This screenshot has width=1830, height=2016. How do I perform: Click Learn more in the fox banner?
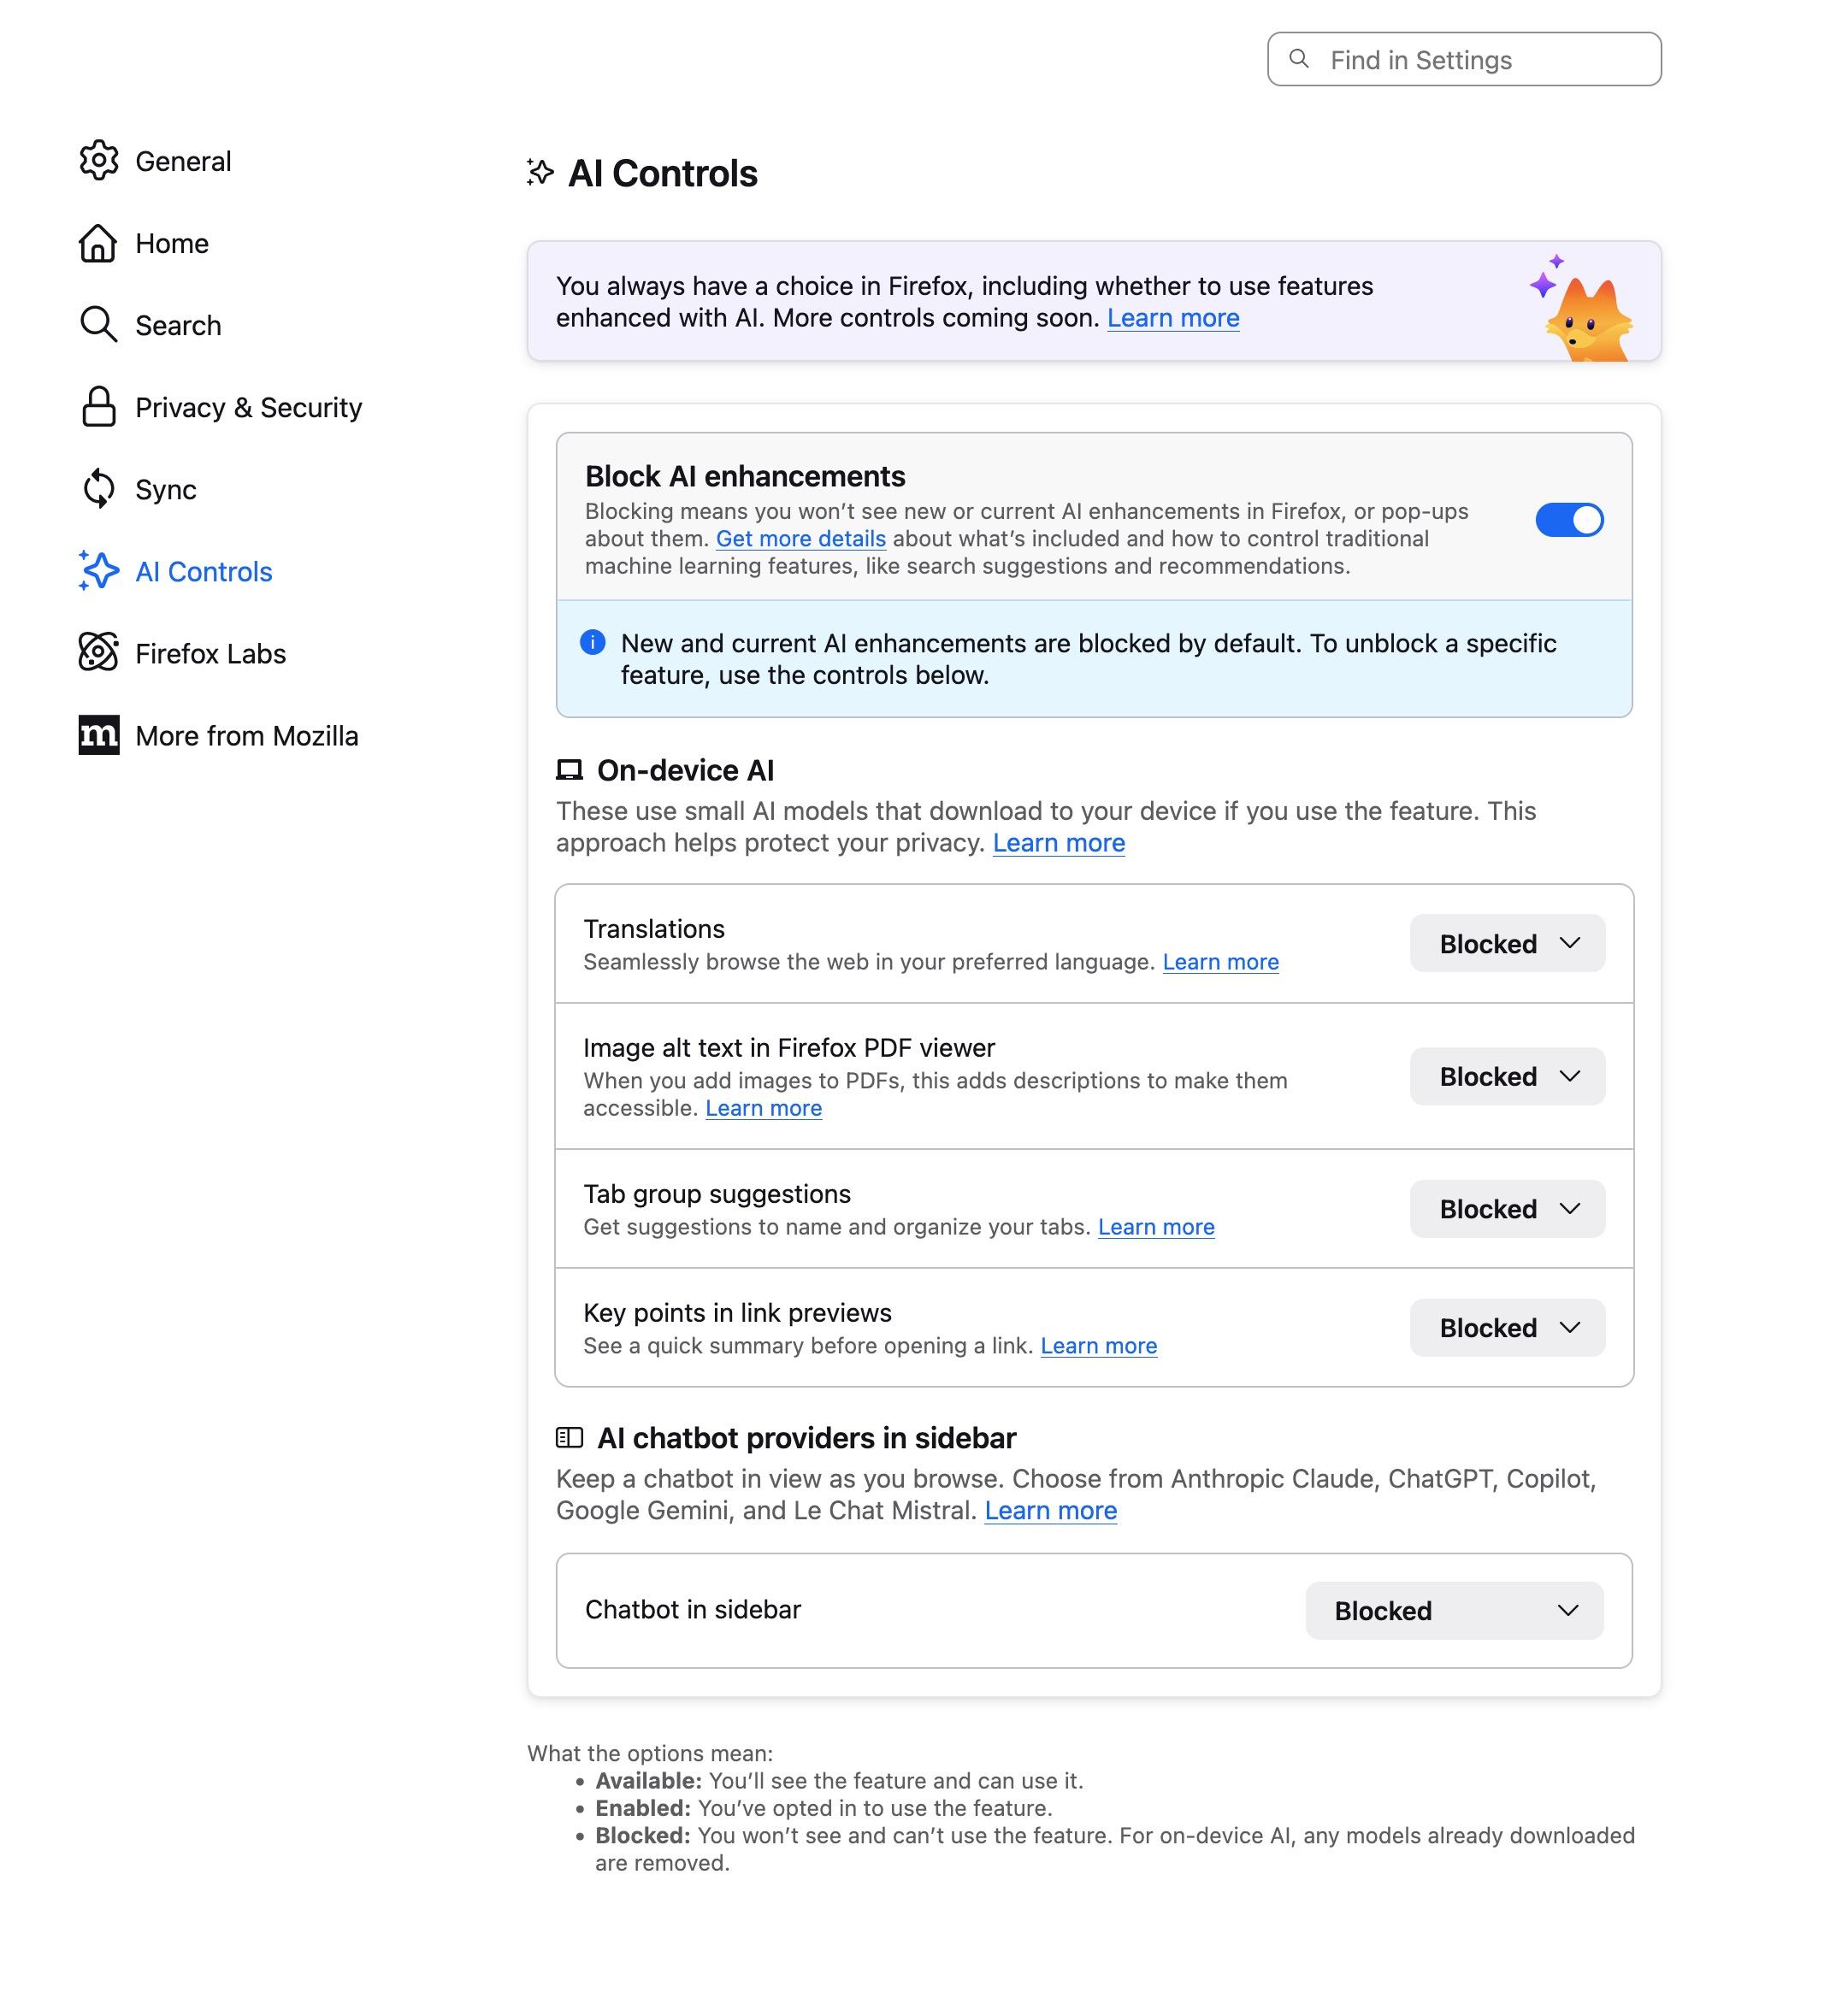coord(1172,318)
